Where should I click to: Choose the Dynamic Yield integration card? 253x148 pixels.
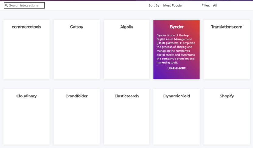(x=177, y=117)
